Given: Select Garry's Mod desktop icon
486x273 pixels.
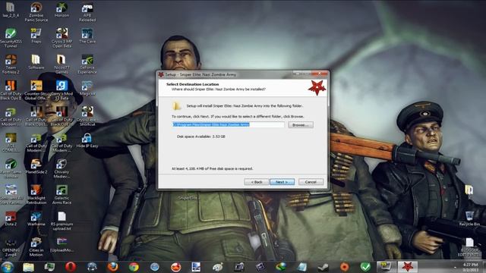Looking at the screenshot, I should (62, 90).
